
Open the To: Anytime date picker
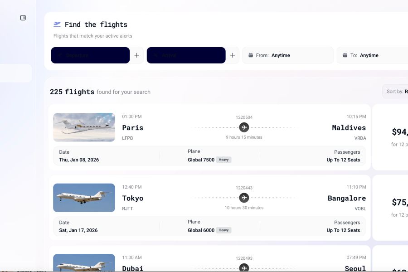(x=372, y=55)
